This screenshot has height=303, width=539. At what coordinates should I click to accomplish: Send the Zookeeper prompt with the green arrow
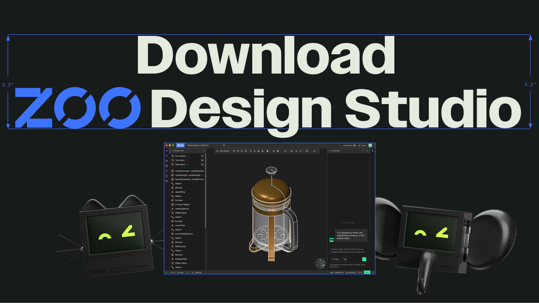click(x=364, y=259)
